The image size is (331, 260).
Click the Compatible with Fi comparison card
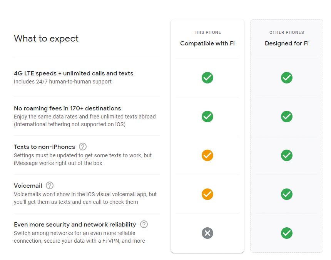[x=207, y=135]
